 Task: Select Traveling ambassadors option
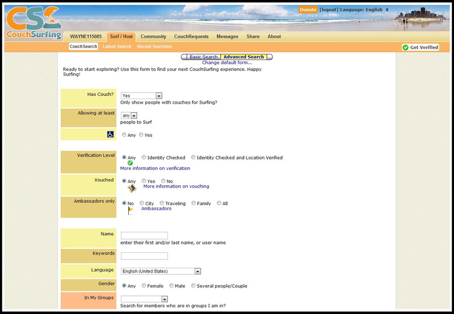tap(162, 203)
